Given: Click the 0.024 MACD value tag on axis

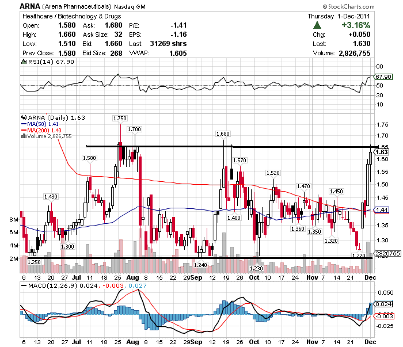Looking at the screenshot, I should (x=383, y=304).
